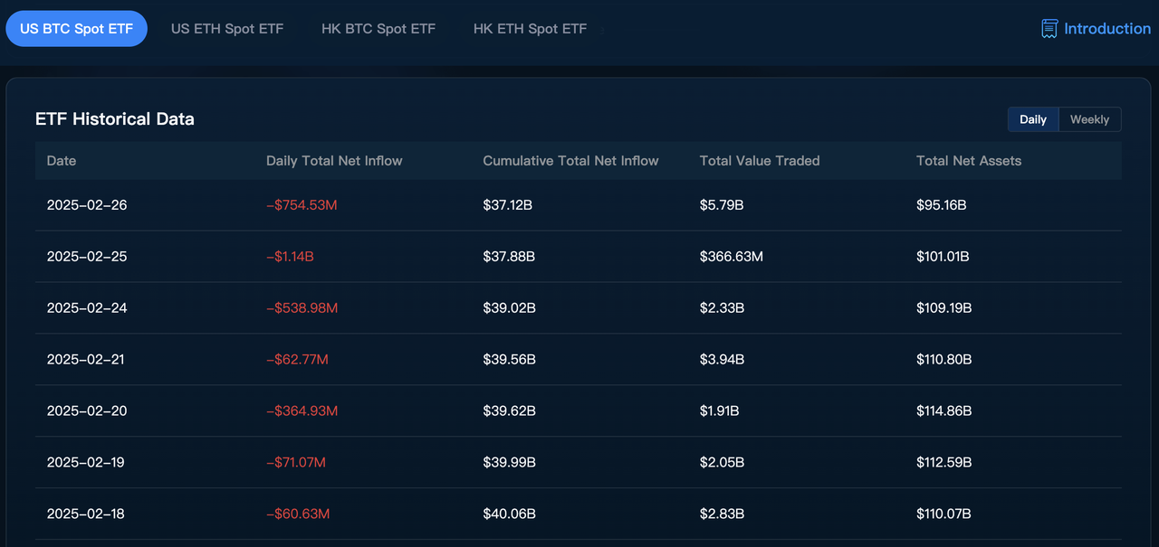Click the -$62.77M inflow entry
The image size is (1159, 547).
click(x=297, y=360)
